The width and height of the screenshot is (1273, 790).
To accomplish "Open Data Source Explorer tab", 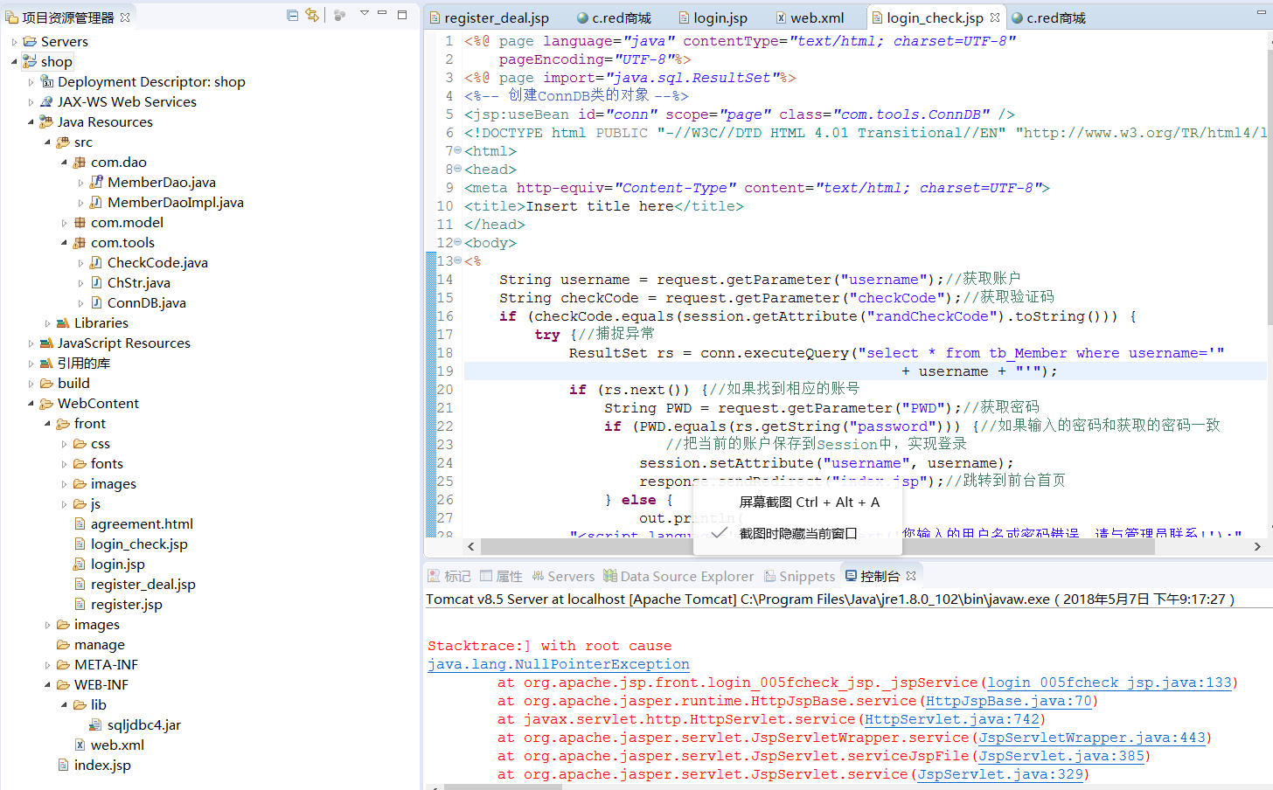I will (x=678, y=576).
